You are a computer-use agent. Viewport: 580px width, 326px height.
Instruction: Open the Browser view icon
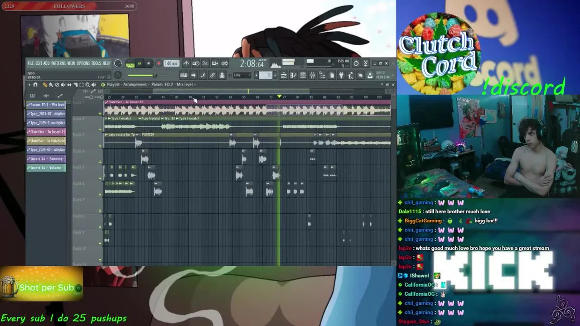click(322, 75)
